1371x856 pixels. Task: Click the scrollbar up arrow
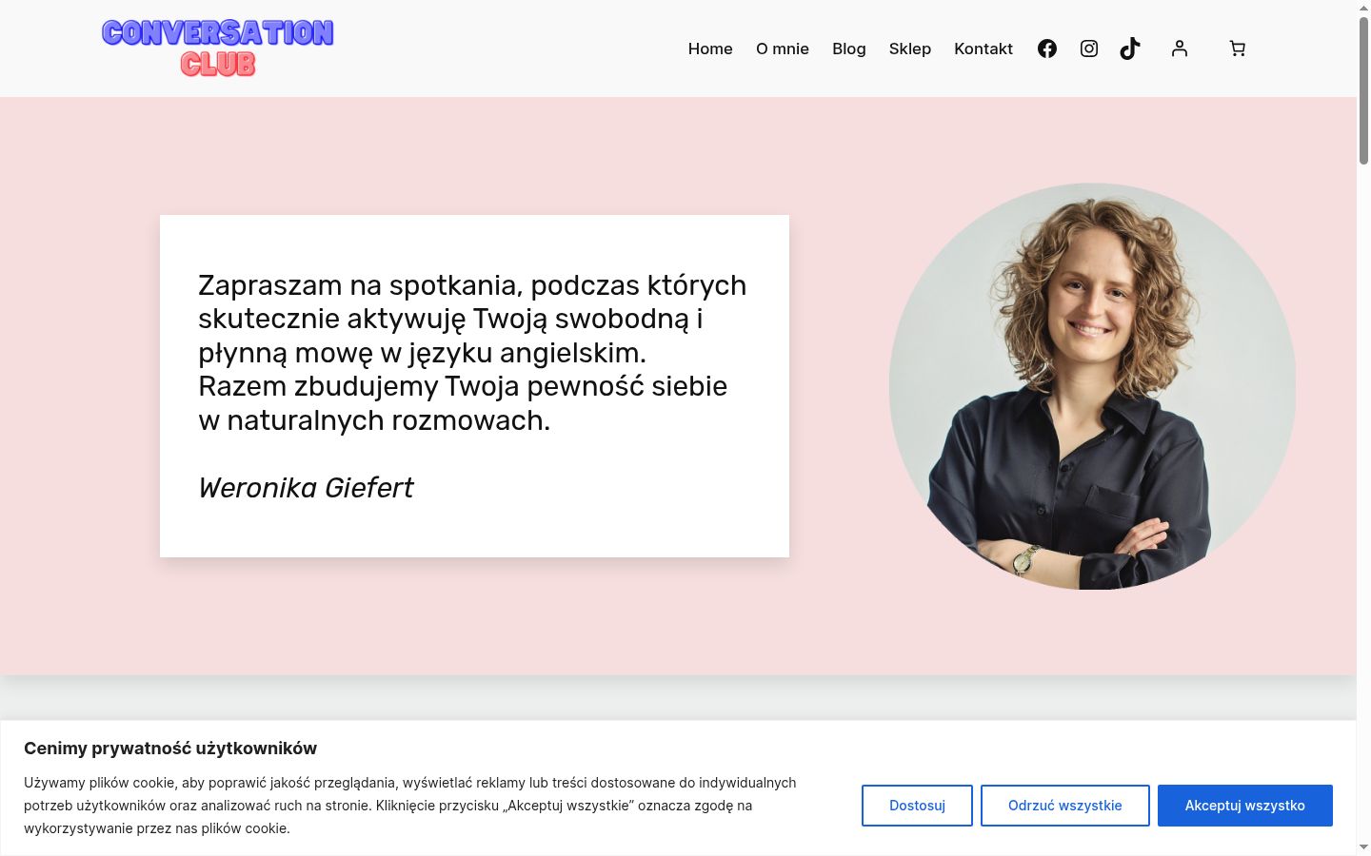click(1363, 7)
